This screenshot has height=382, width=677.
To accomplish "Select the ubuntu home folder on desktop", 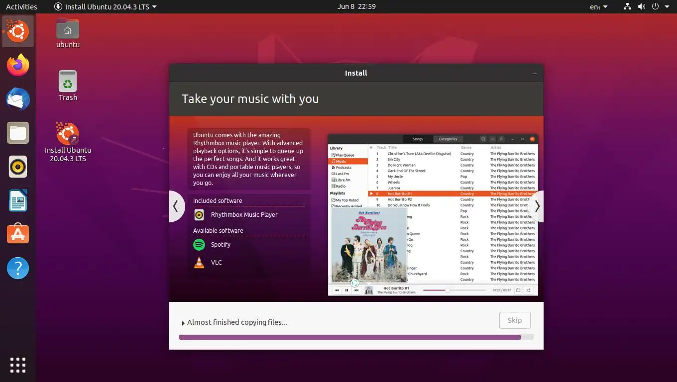I will pyautogui.click(x=68, y=34).
